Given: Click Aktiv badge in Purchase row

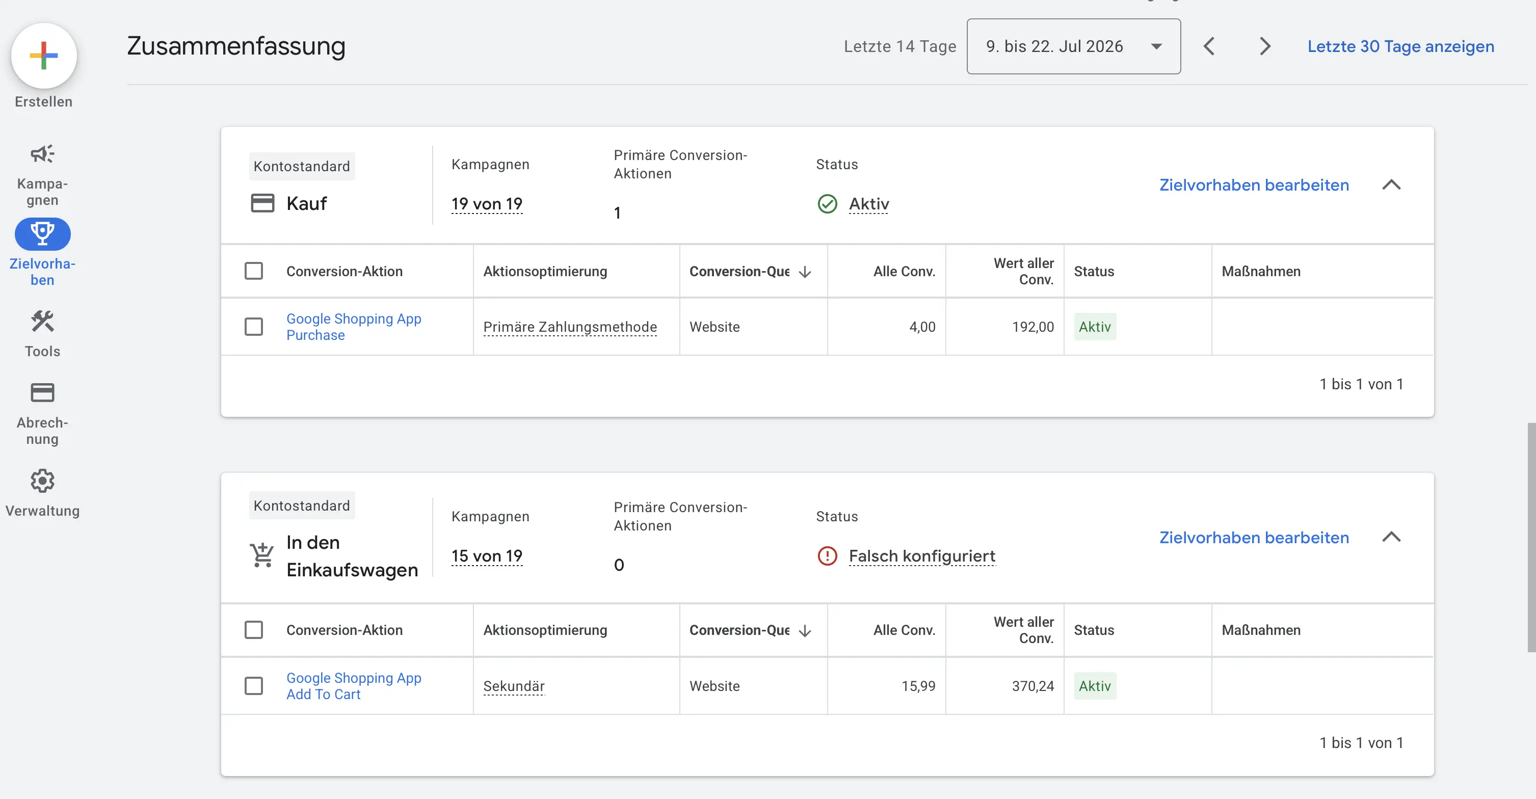Looking at the screenshot, I should (x=1095, y=327).
